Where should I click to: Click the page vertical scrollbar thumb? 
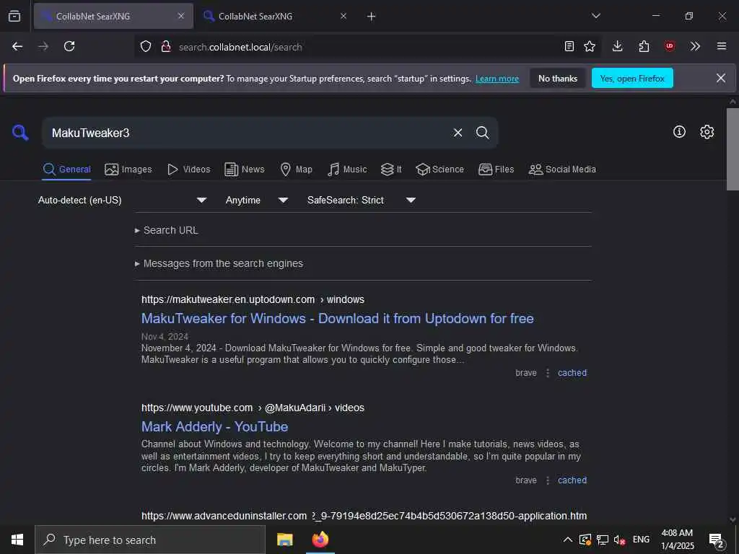click(733, 149)
